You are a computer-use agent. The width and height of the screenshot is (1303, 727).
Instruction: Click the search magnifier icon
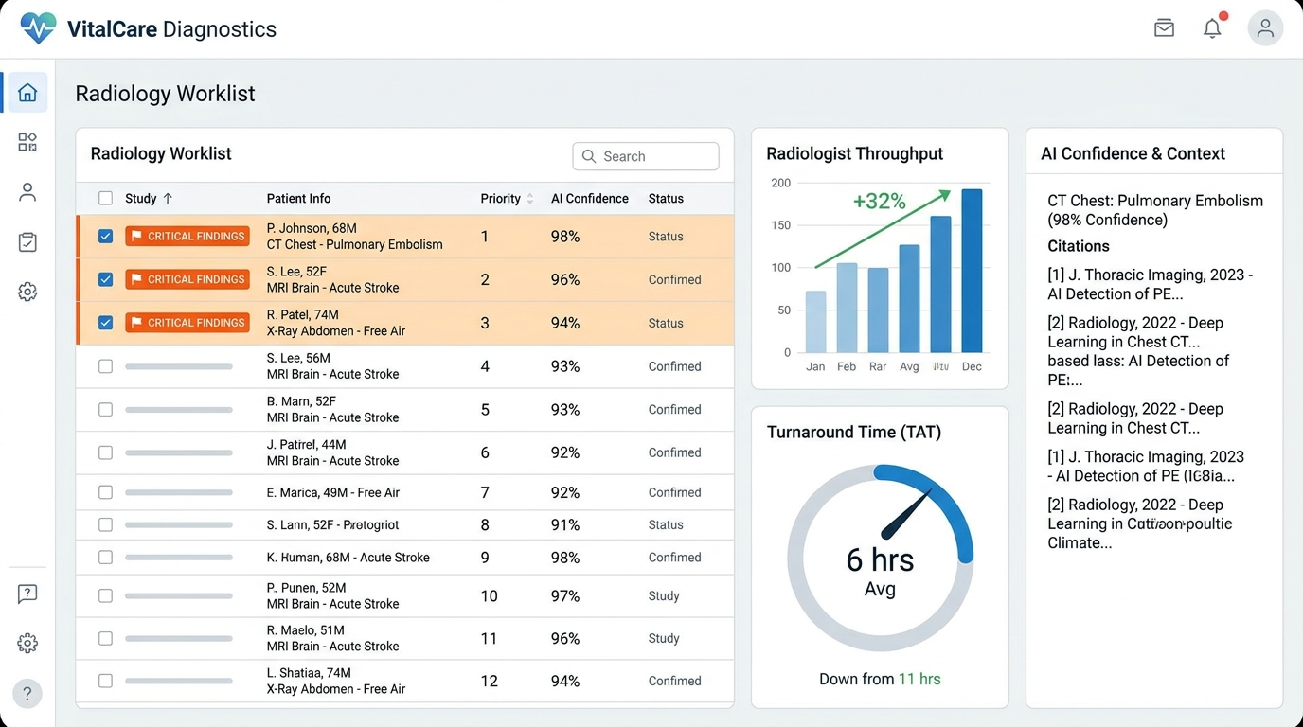coord(589,156)
